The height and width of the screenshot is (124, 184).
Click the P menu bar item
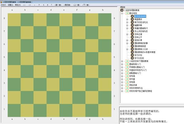coord(39,5)
